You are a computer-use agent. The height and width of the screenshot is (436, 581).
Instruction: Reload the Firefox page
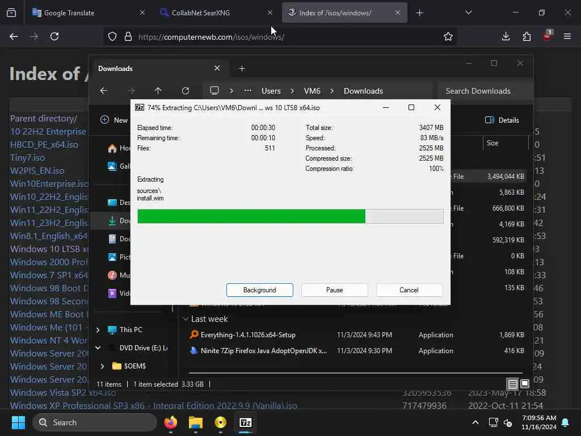pos(54,36)
